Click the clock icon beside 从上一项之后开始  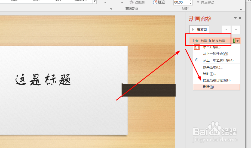click(197, 60)
